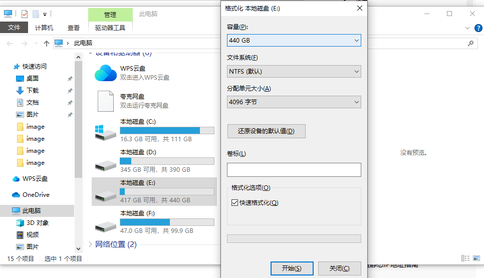
Task: Click 开始 to start formatting
Action: click(x=292, y=268)
